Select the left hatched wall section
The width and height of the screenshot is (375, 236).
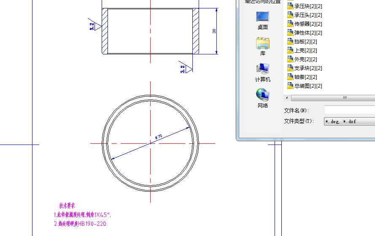[105, 31]
